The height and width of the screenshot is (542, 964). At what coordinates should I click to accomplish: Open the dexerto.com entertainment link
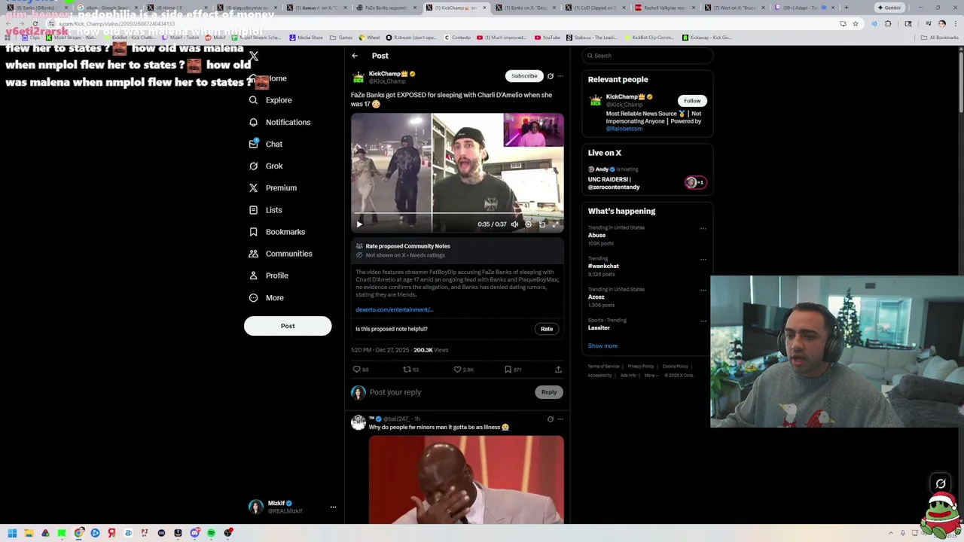click(x=395, y=309)
